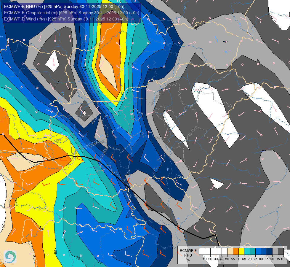Pick the beige 50–55 legend swatch
The height and width of the screenshot is (267, 290).
(x=230, y=252)
